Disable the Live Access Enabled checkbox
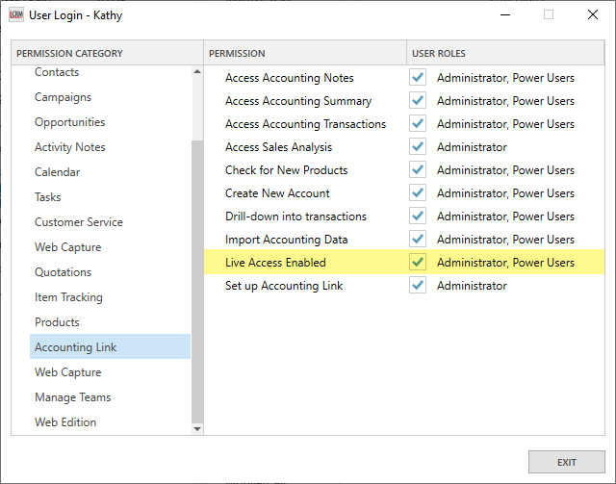The width and height of the screenshot is (616, 484). [417, 263]
